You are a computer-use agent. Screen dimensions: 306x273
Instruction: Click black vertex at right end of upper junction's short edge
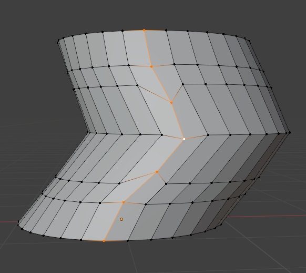[x=183, y=84]
